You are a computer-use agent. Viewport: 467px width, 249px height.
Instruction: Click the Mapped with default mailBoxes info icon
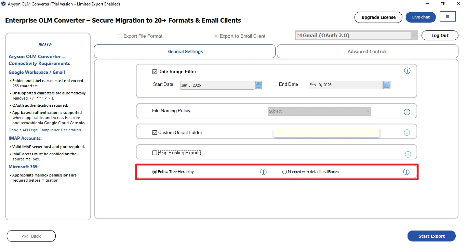pyautogui.click(x=406, y=172)
